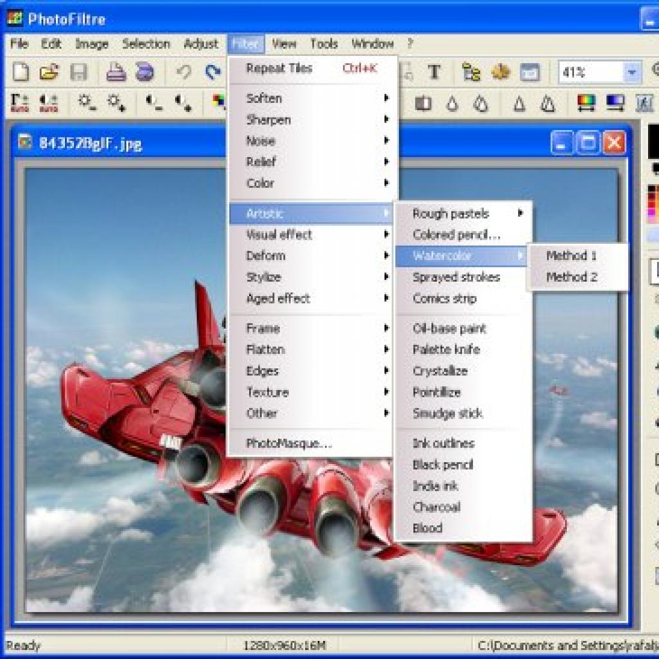Viewport: 659px width, 659px height.
Task: Open the image explorer tree icon
Action: [x=471, y=72]
